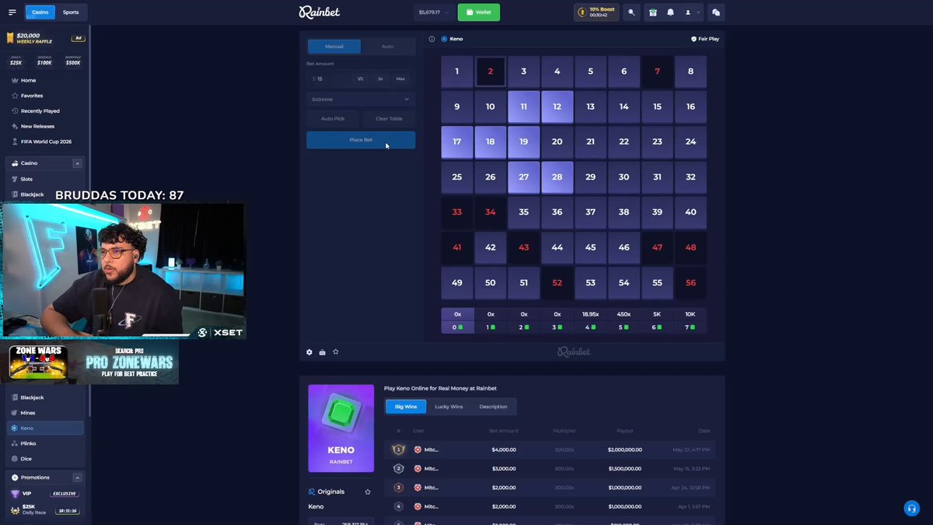This screenshot has width=933, height=525.
Task: Open Home in the sidebar
Action: 45,80
